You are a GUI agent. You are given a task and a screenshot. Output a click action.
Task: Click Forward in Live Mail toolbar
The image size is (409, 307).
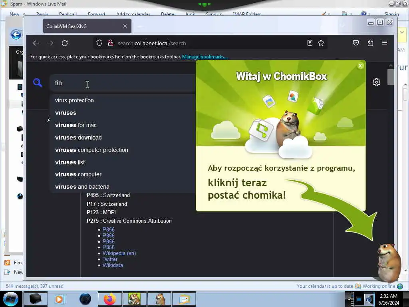coord(97,14)
